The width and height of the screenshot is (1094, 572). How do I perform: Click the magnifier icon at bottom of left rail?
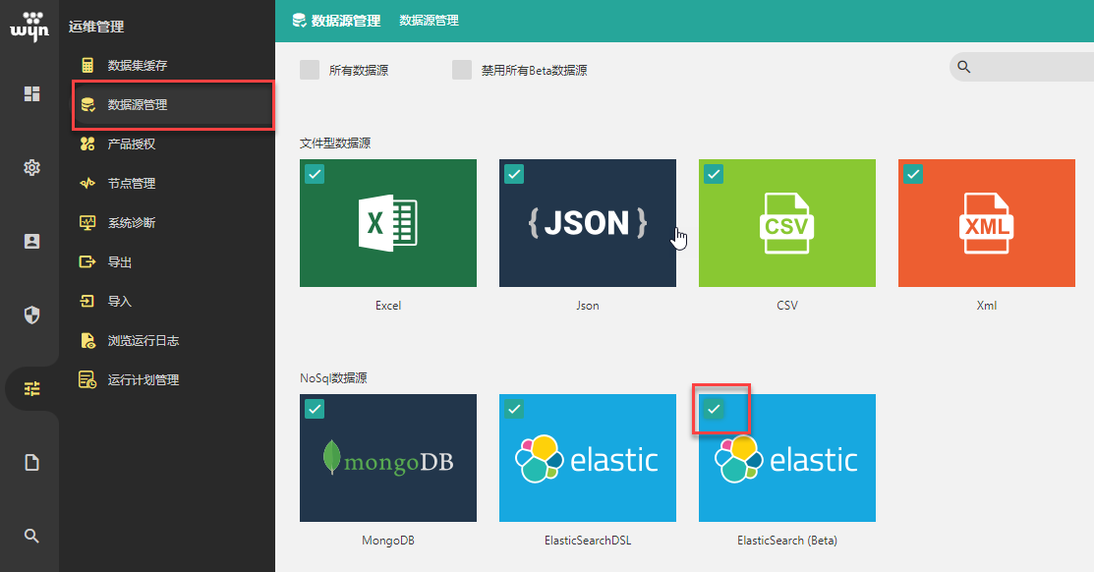(31, 536)
